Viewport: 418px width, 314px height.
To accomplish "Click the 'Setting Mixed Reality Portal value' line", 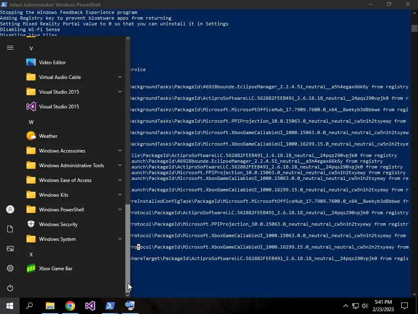I will [x=114, y=24].
